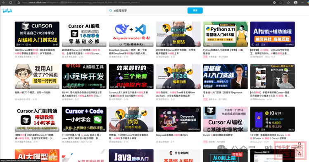Open the browser profile avatar
The height and width of the screenshot is (162, 309).
point(296,2)
